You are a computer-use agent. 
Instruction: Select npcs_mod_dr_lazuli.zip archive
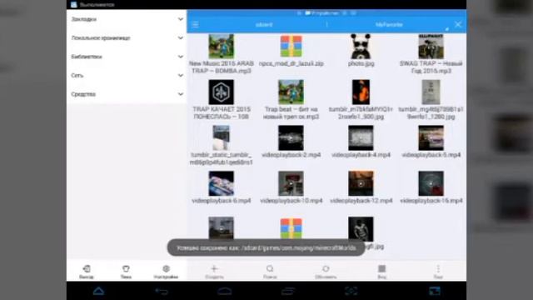[291, 51]
